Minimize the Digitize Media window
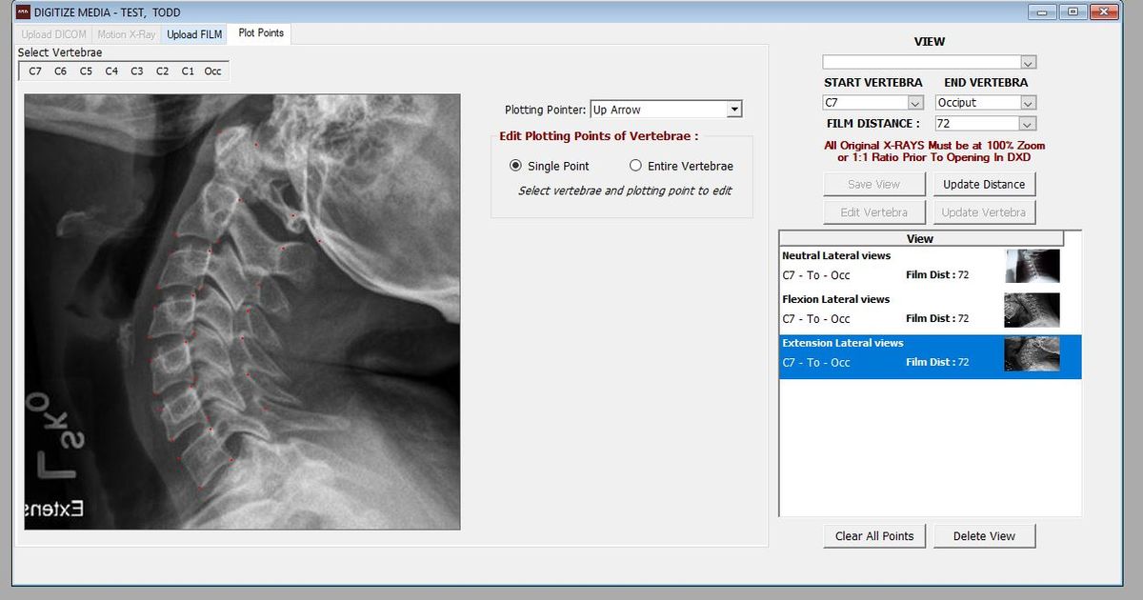The image size is (1143, 600). [x=1042, y=11]
